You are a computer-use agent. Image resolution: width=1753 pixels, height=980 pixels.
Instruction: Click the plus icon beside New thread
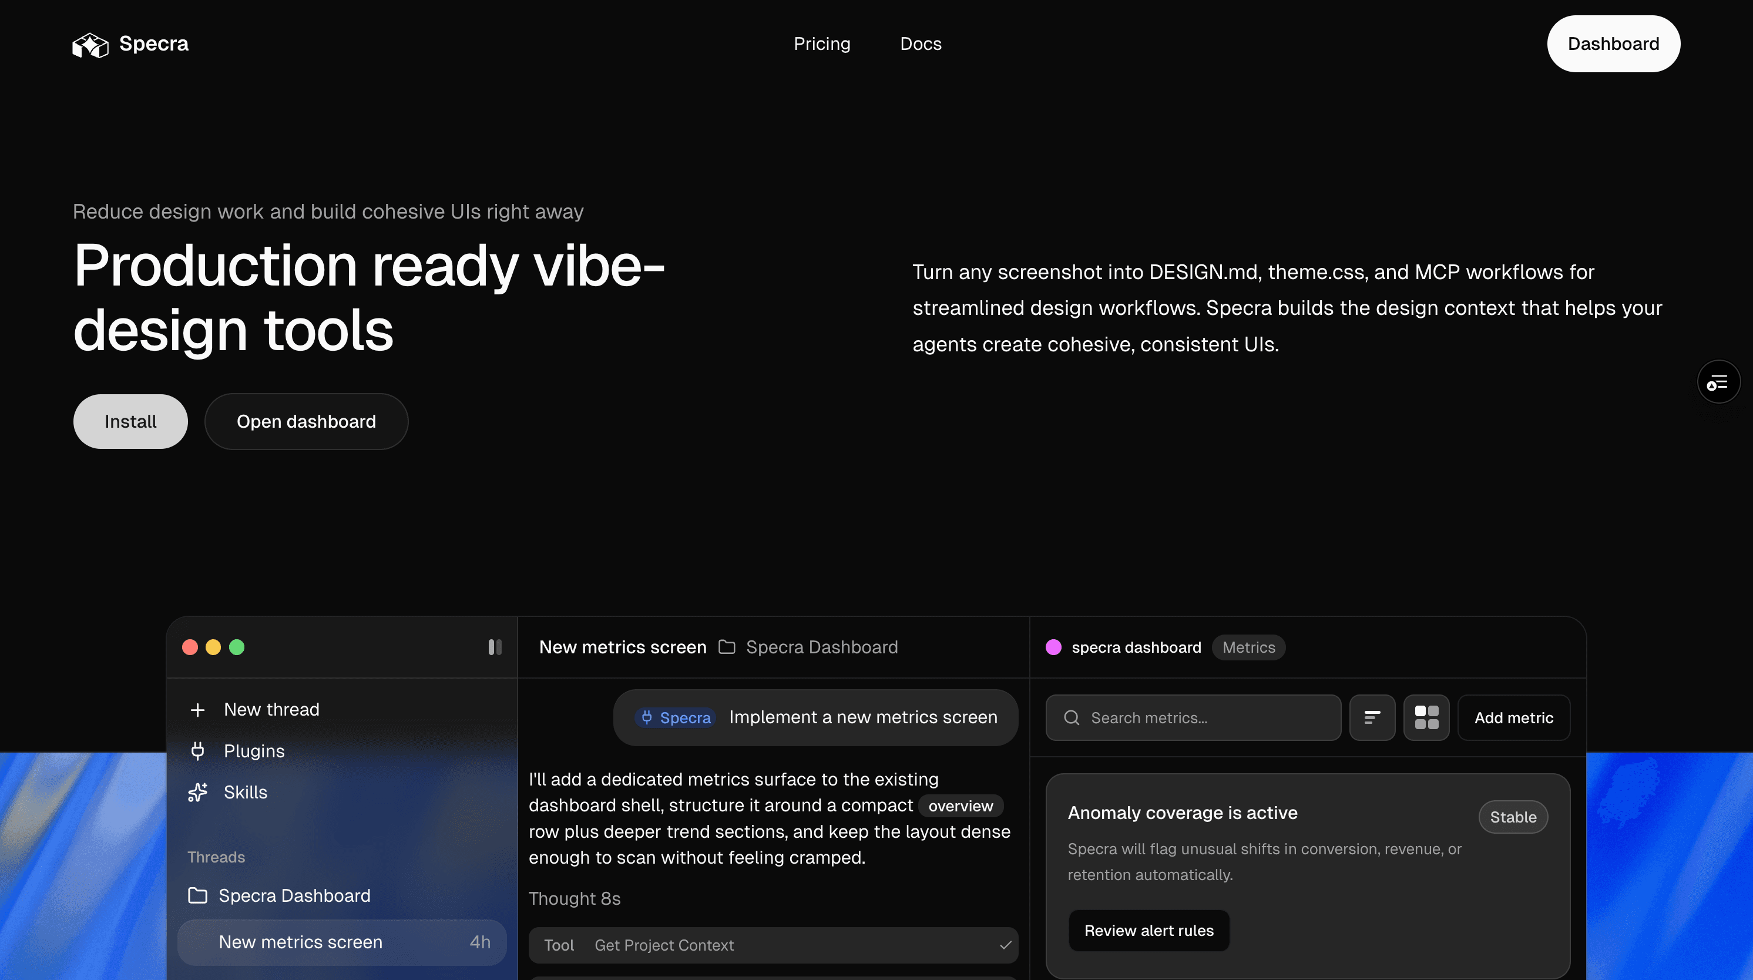[x=197, y=710]
